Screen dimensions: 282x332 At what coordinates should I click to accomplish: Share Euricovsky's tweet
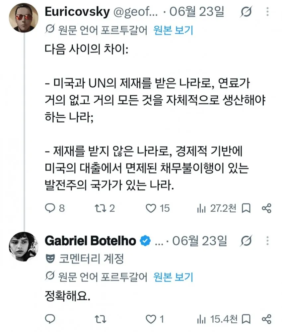[266, 208]
